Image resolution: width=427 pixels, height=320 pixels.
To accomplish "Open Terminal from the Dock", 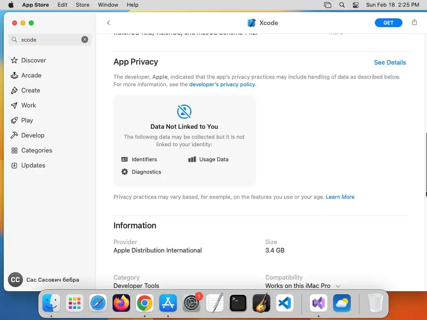I will 238,303.
